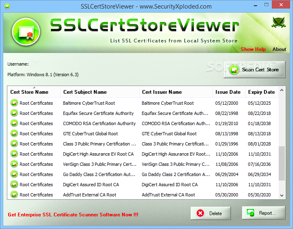Click certificate icon for COMODO RSA row
Viewport: 293px width, 229px height.
pos(14,123)
